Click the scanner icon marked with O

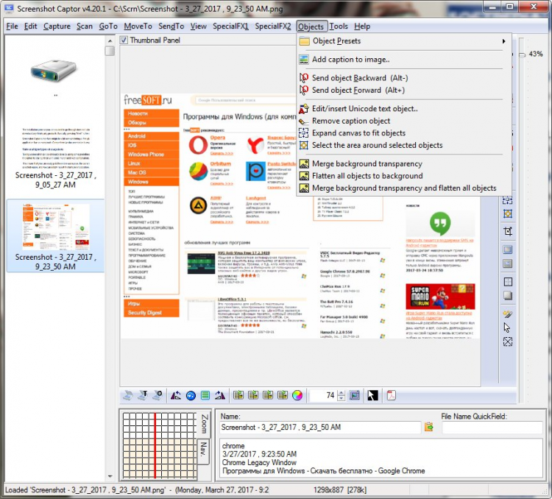tap(158, 395)
